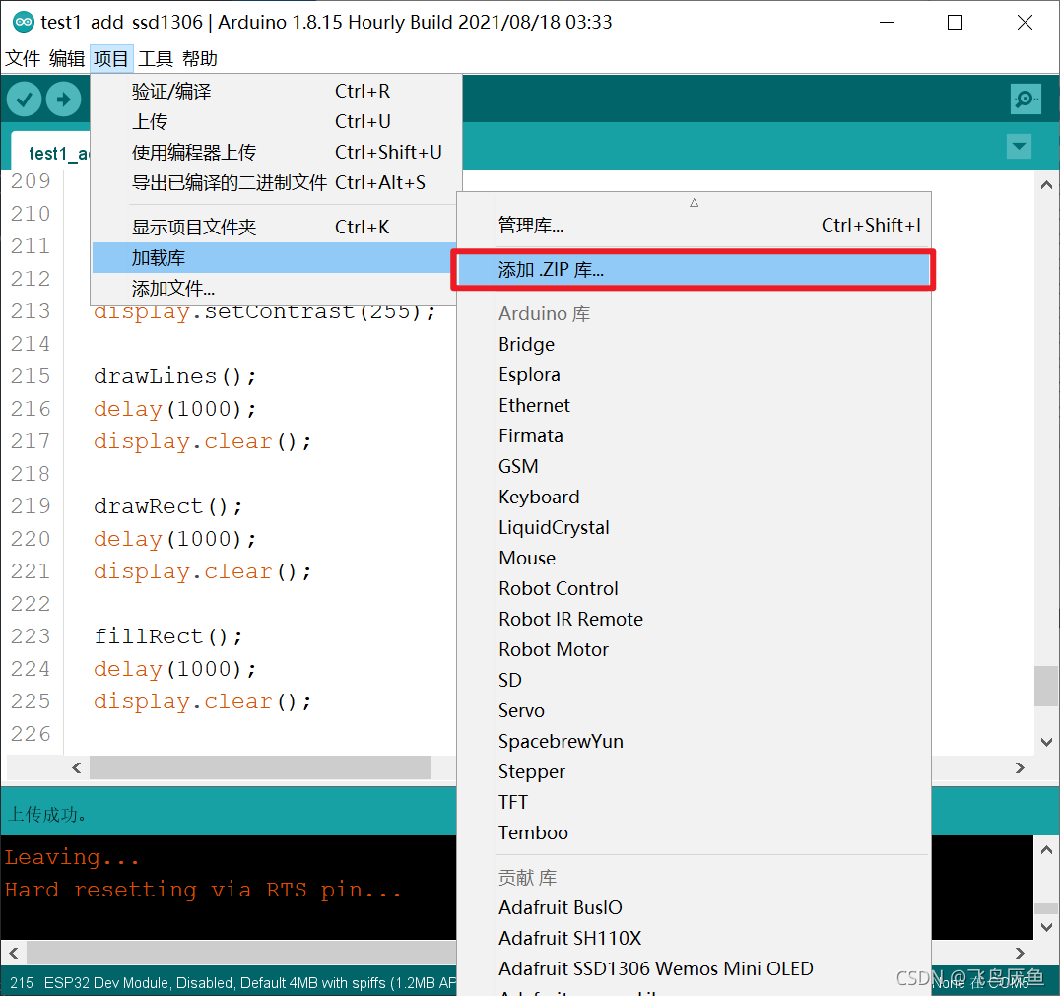Viewport: 1060px width, 996px height.
Task: Click code line drawLines();
Action: [175, 376]
